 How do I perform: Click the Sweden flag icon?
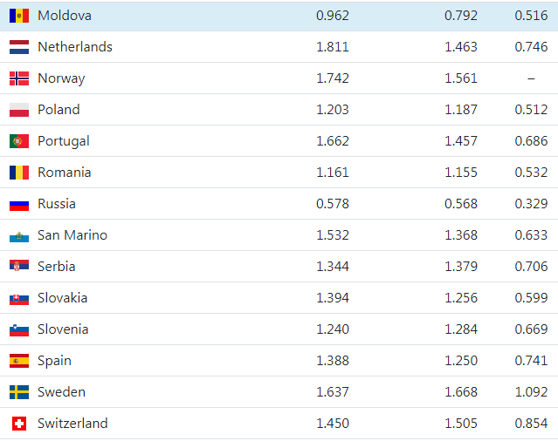(19, 392)
